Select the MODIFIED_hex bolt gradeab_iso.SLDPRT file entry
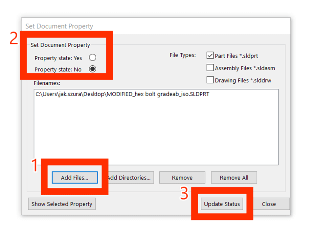Screen dimensions: 315x238 click(x=122, y=94)
